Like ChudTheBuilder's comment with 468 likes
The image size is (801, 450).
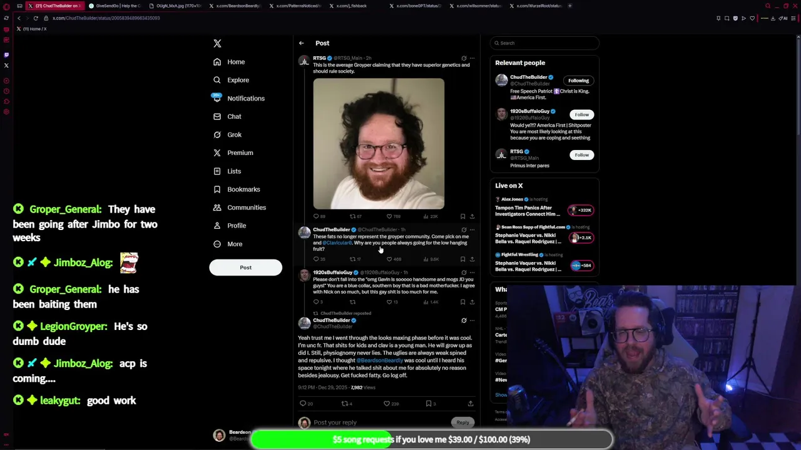point(393,259)
